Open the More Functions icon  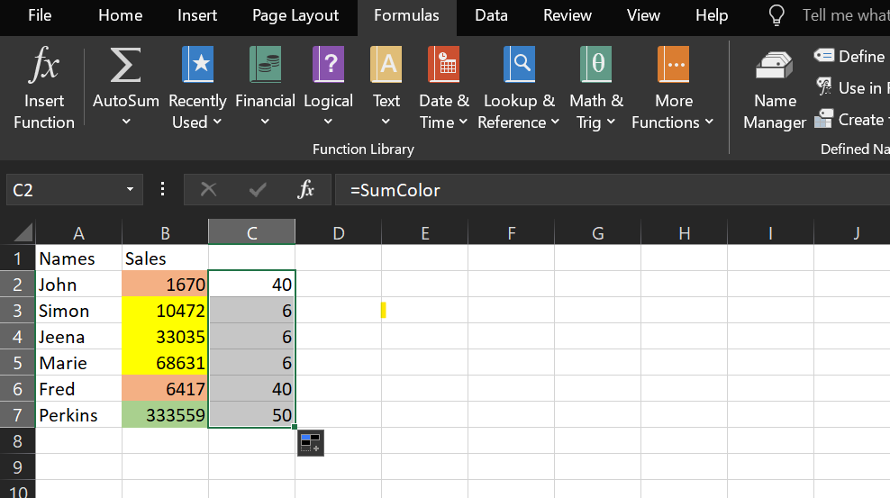(673, 64)
